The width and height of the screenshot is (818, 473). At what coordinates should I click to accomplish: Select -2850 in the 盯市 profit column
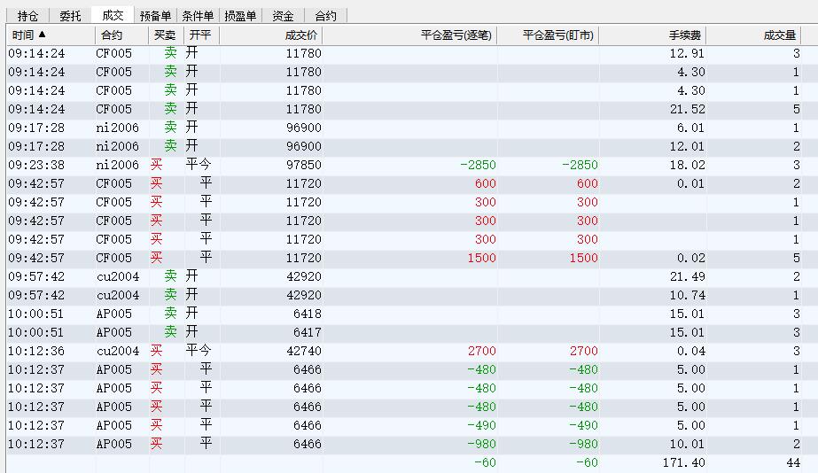580,166
